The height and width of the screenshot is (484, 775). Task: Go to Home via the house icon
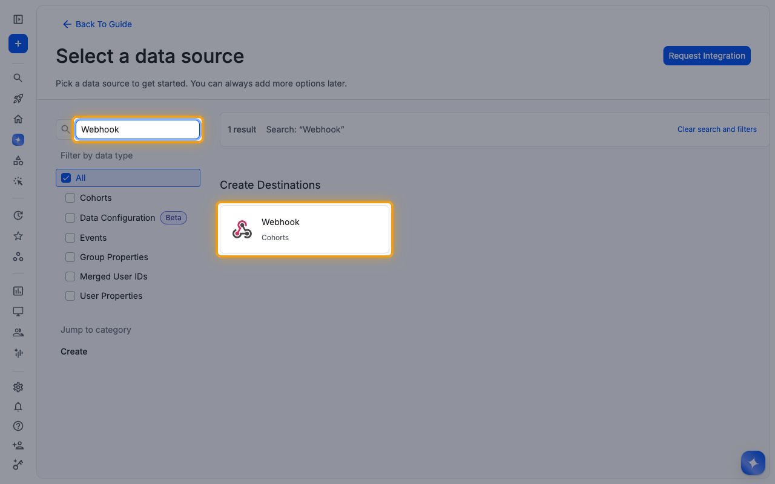pos(18,119)
